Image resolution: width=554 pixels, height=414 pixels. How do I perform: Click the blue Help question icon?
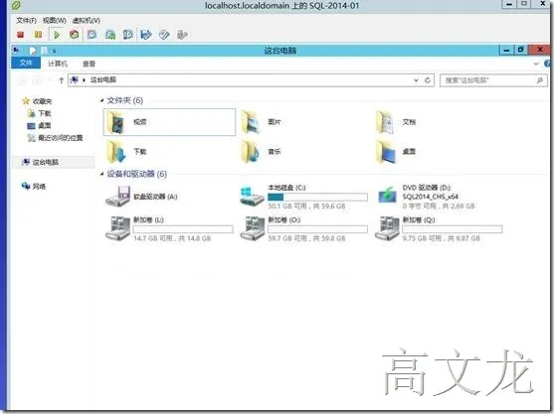(548, 64)
